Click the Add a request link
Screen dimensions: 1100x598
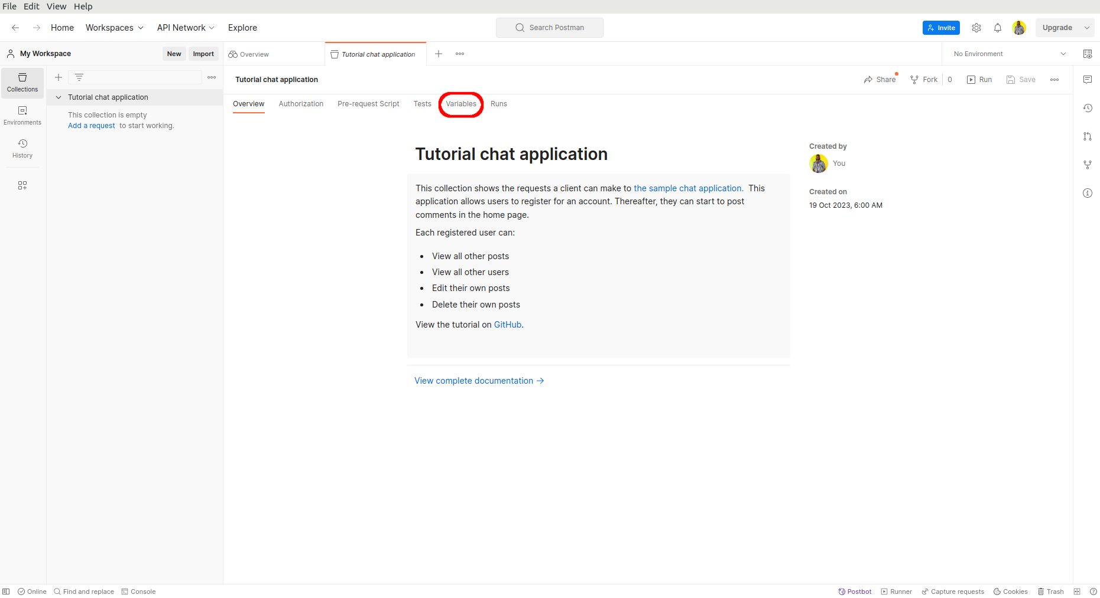(92, 126)
